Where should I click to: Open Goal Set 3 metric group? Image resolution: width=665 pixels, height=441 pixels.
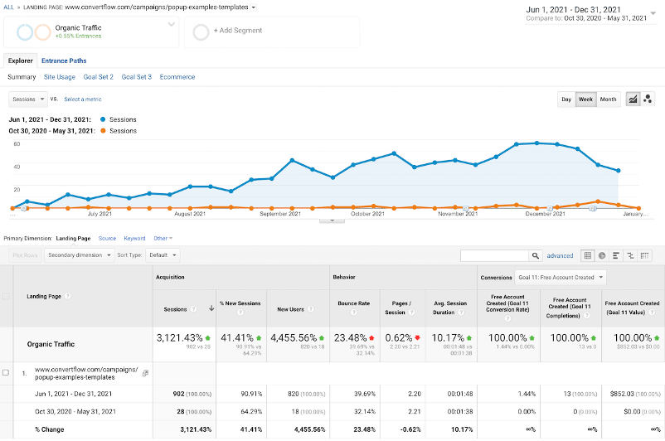coord(137,77)
